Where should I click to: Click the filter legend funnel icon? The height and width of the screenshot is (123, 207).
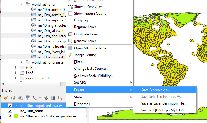click(28, 98)
